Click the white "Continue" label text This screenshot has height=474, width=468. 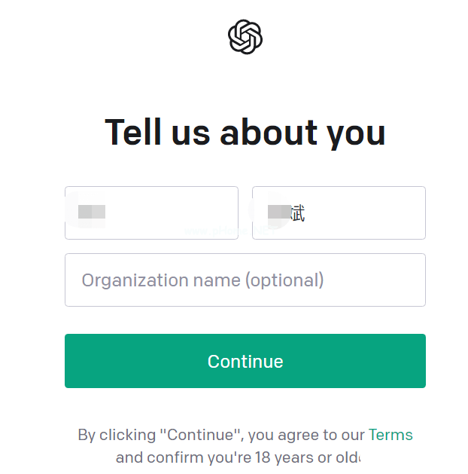[245, 361]
